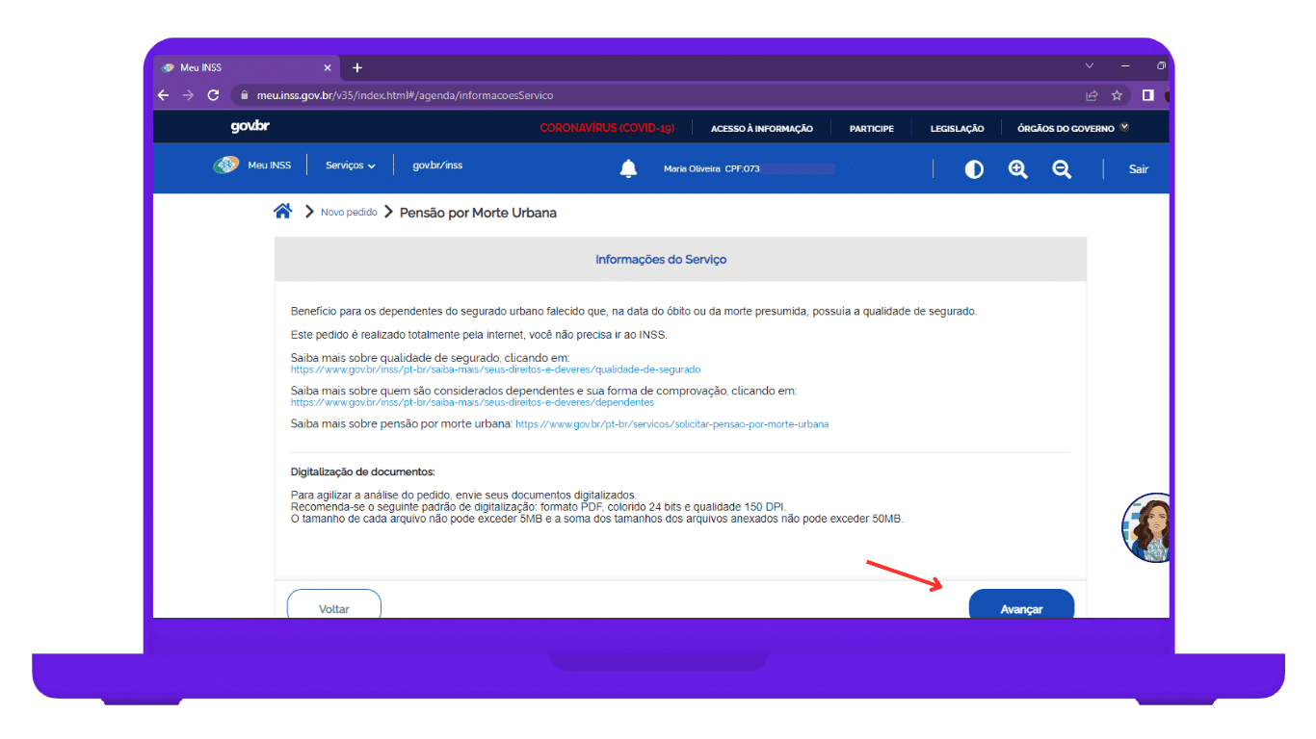Expand the Serviços dropdown menu
Screen dimensions: 1316x739
pyautogui.click(x=350, y=166)
